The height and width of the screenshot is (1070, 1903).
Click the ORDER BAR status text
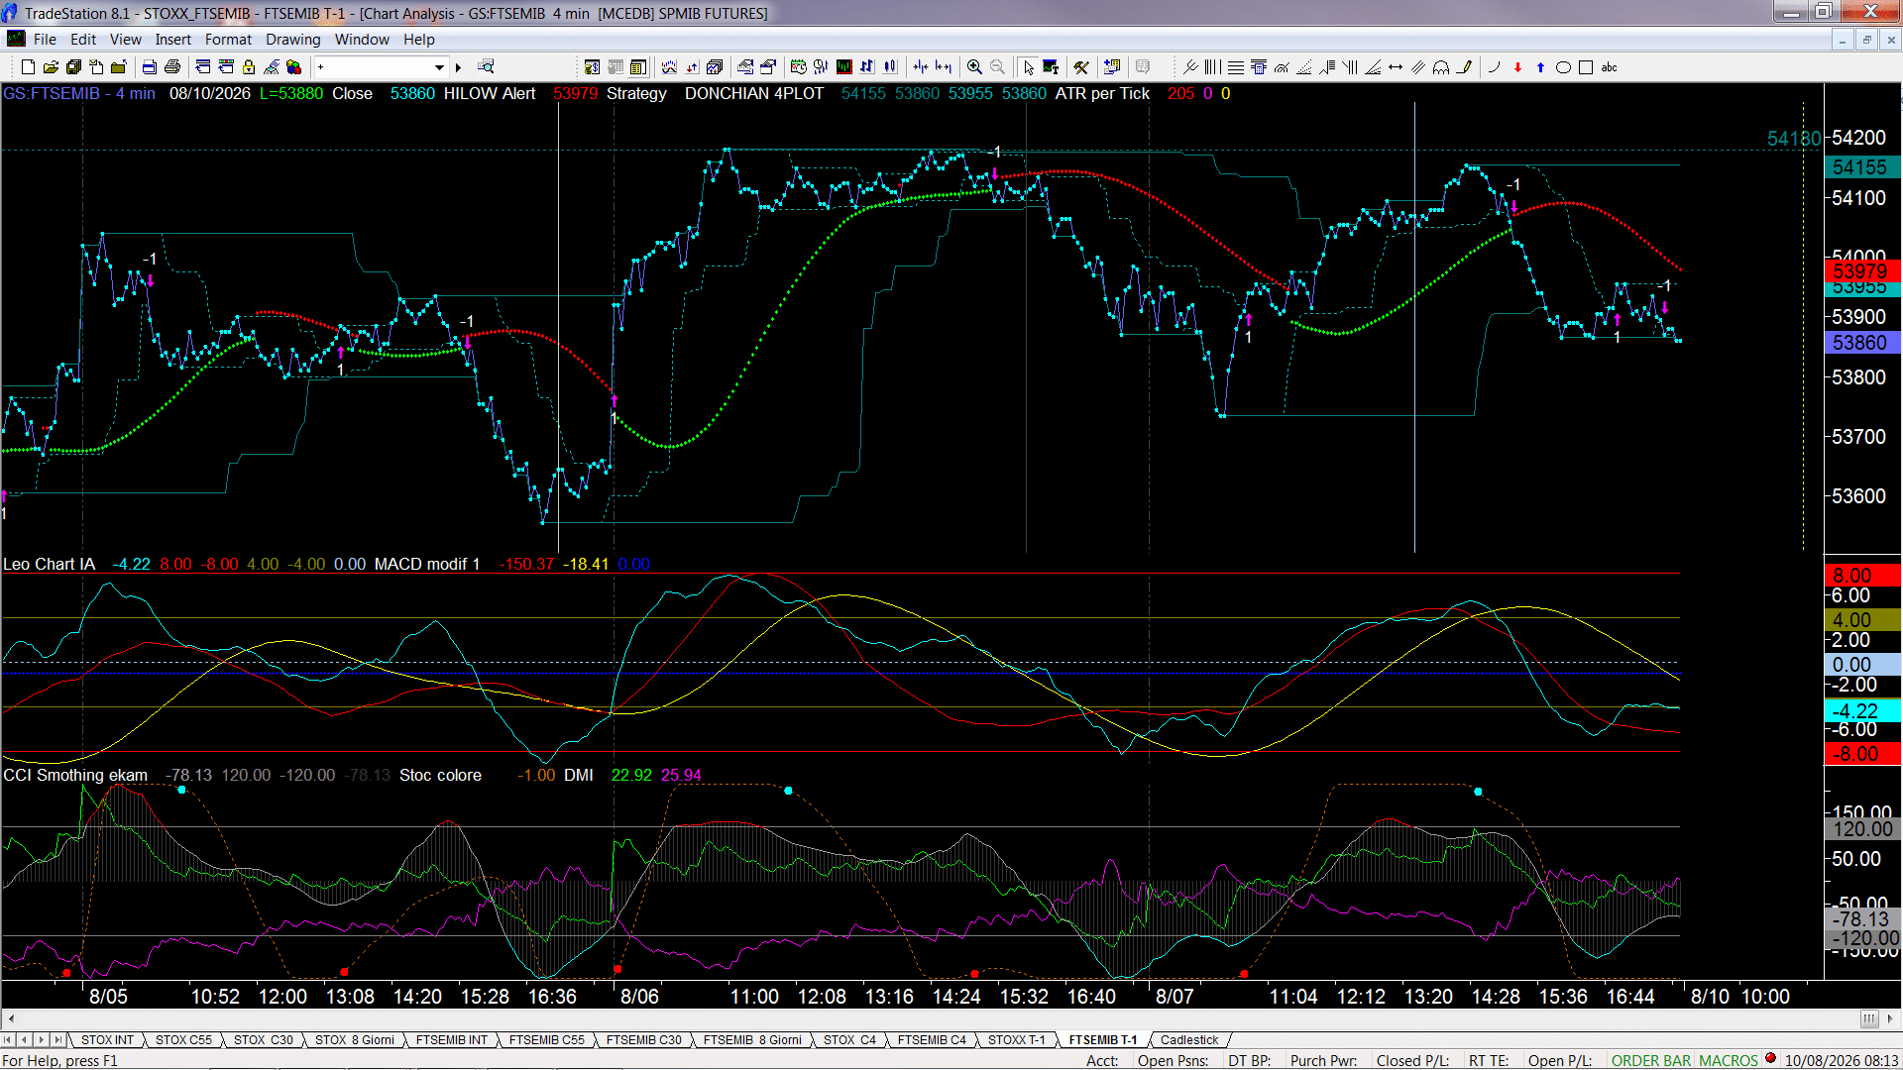1651,1061
